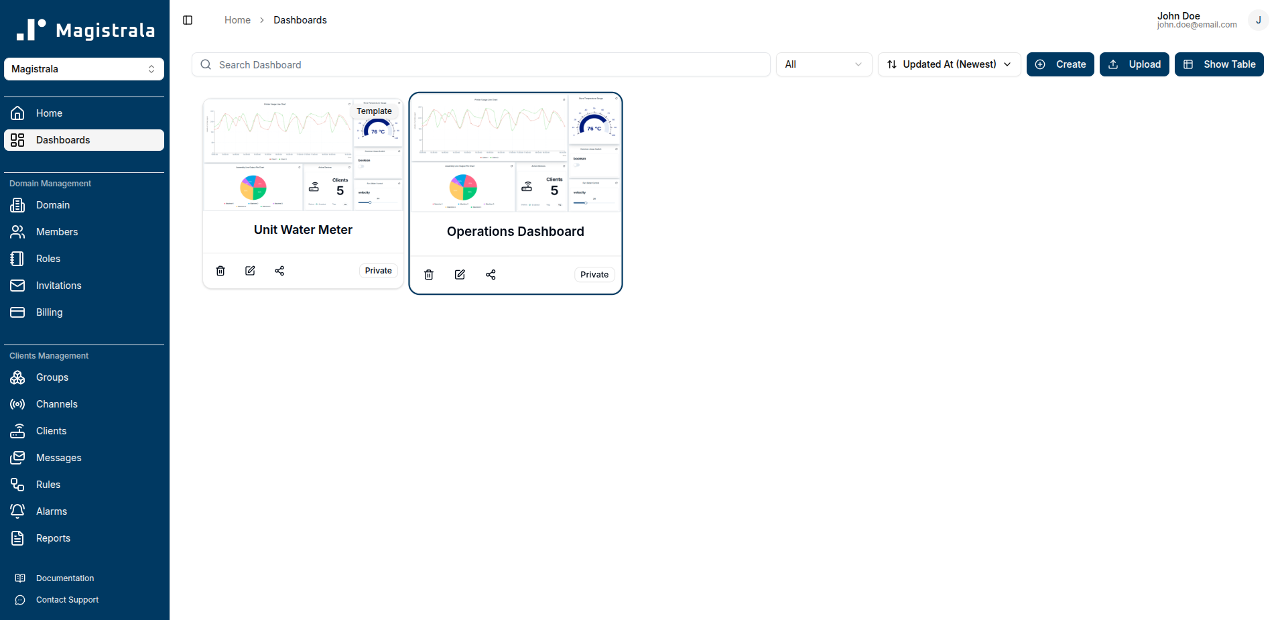Navigate to Home via breadcrumb
The image size is (1284, 620).
click(237, 20)
